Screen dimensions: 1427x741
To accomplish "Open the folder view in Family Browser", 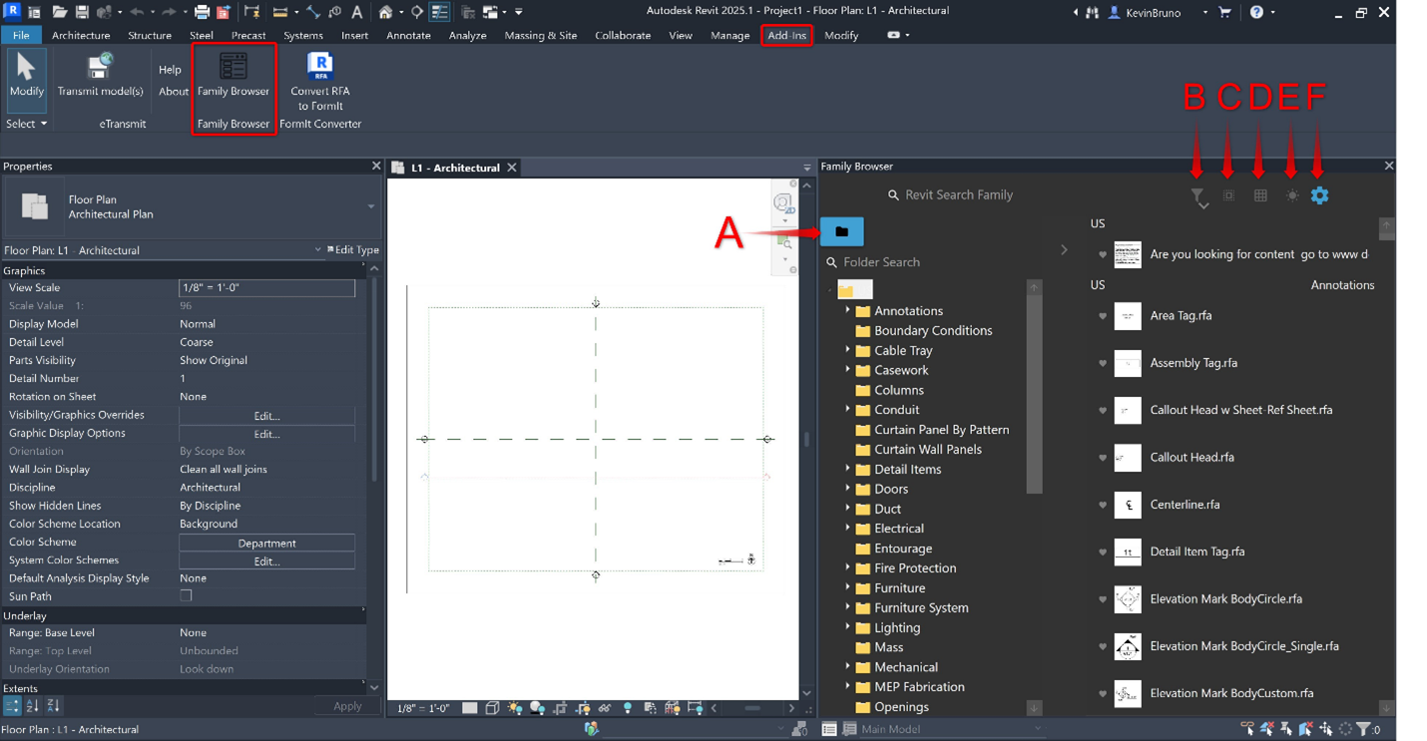I will click(841, 231).
